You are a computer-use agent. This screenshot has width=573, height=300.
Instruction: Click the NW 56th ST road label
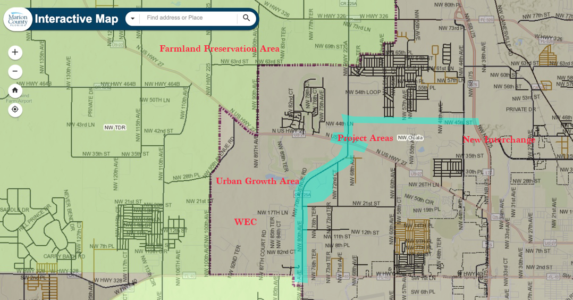pyautogui.click(x=507, y=87)
